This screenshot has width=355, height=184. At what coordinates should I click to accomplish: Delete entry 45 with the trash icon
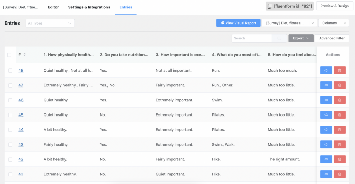339,115
